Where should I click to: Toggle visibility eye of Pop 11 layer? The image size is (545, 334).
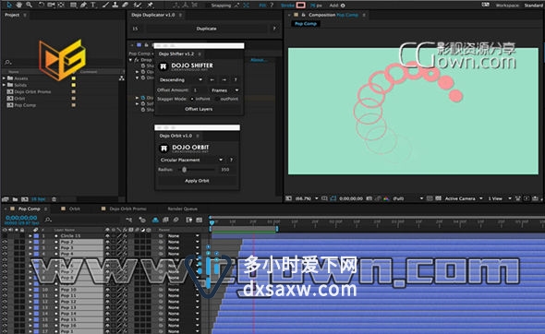(5, 295)
